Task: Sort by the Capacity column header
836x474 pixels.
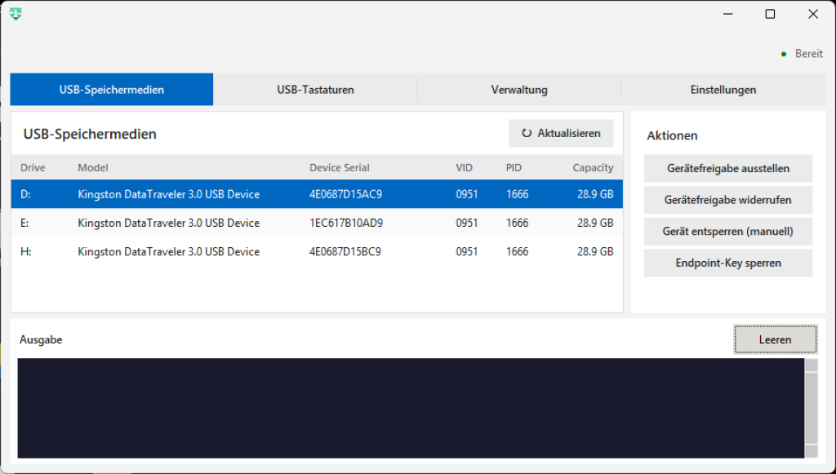Action: [x=593, y=168]
